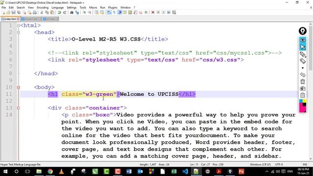Click the New file toolbar icon
The height and width of the screenshot is (176, 313).
pos(3,12)
